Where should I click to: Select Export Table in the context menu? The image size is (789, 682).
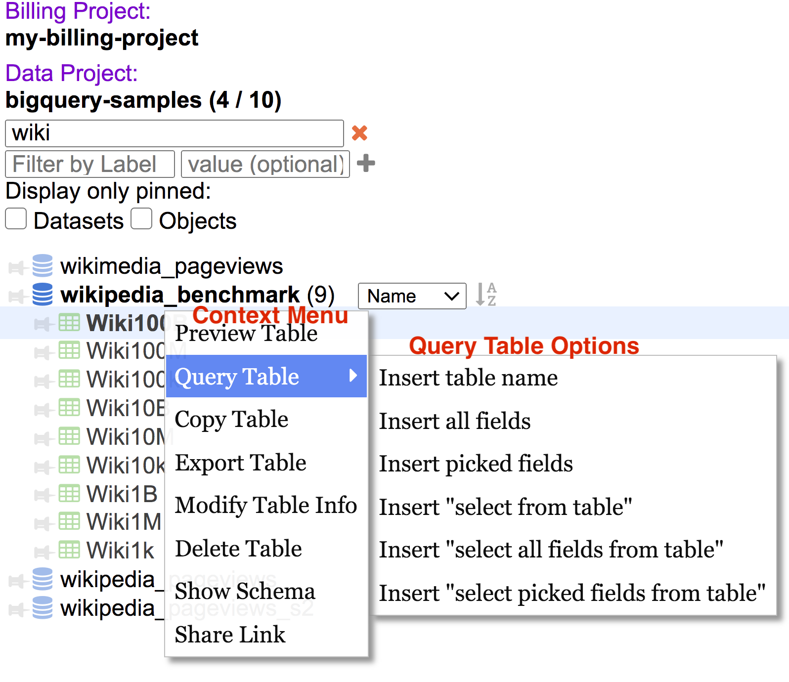pyautogui.click(x=241, y=463)
